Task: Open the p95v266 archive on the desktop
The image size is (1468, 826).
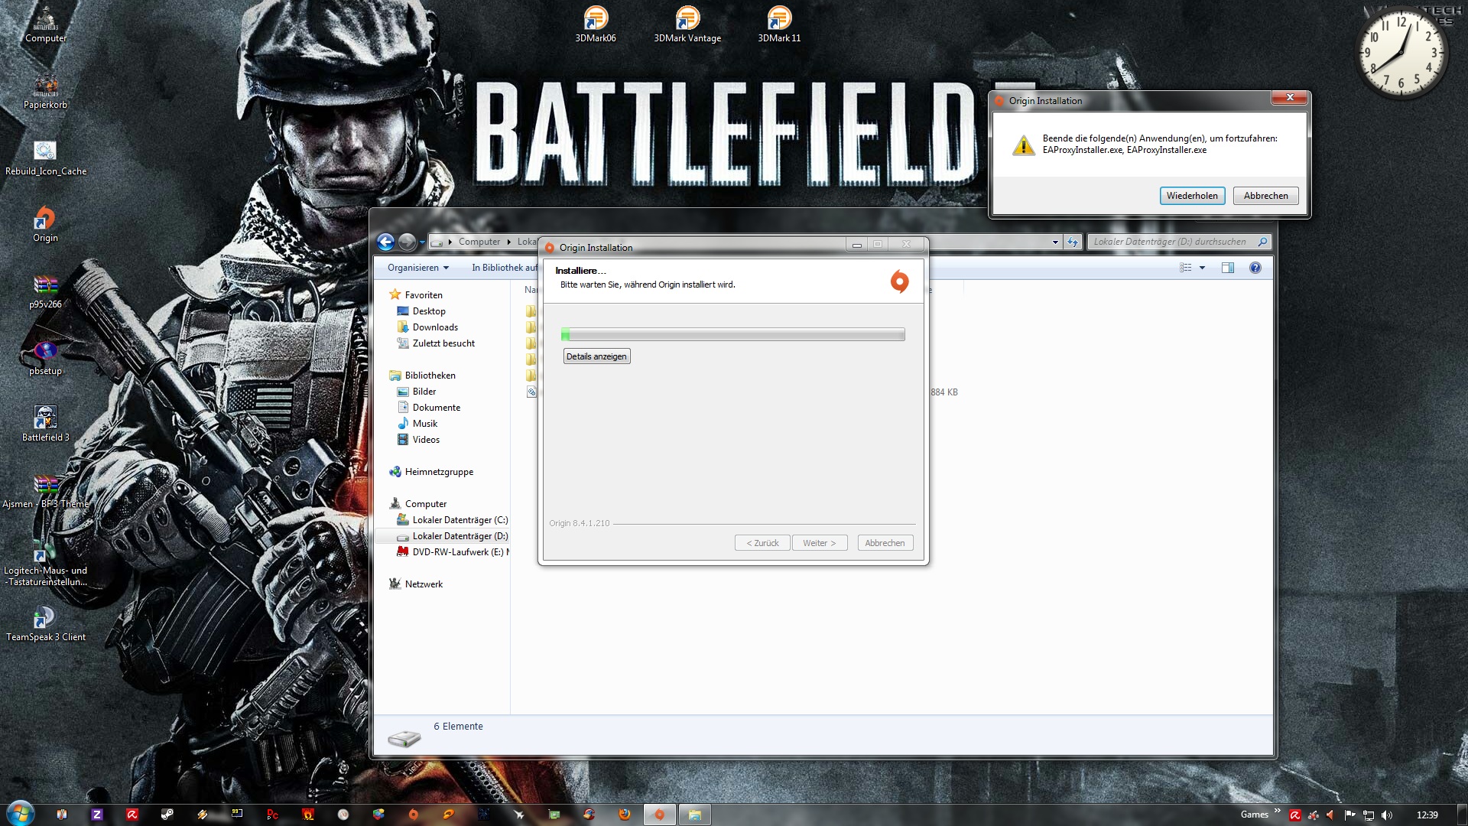Action: pyautogui.click(x=46, y=291)
